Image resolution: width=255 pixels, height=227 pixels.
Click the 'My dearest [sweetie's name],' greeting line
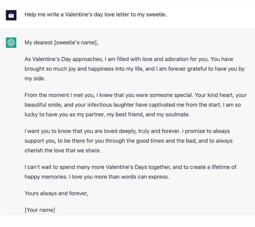click(61, 43)
